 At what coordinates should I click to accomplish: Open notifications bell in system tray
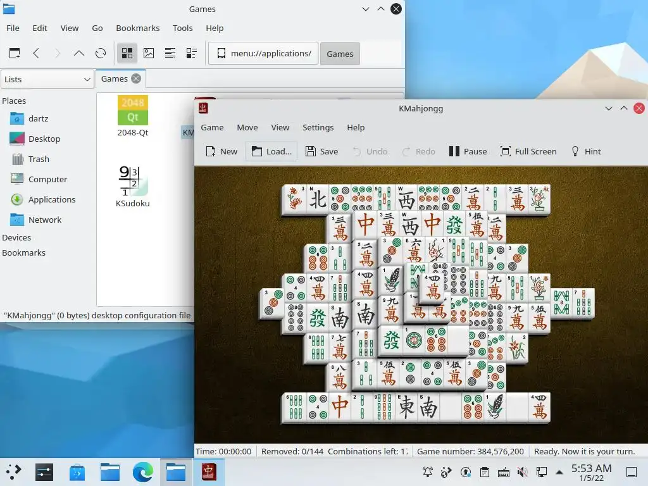point(427,472)
